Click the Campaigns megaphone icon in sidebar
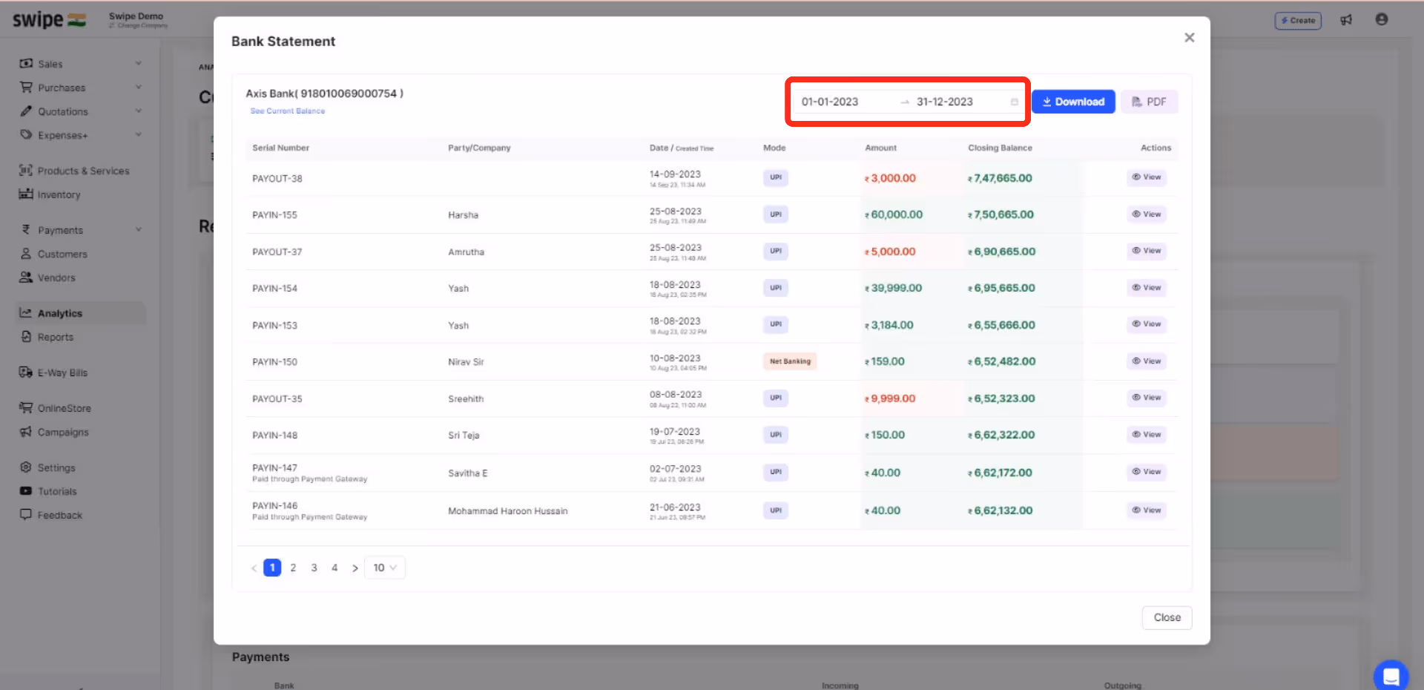 pyautogui.click(x=26, y=432)
